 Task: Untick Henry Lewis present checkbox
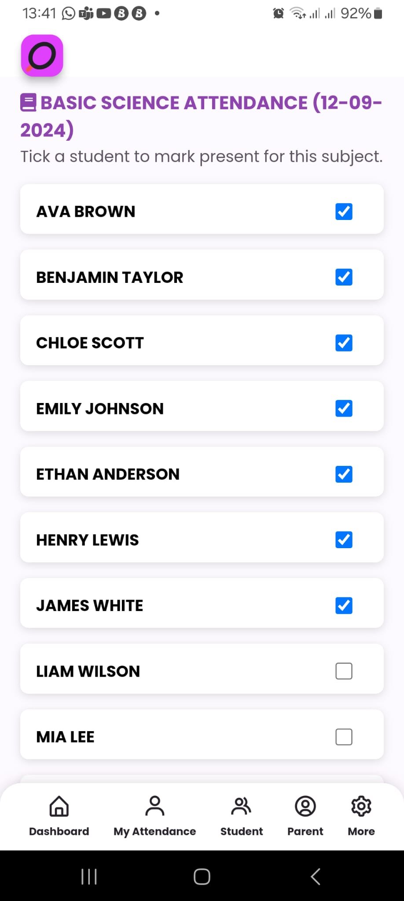click(x=344, y=540)
